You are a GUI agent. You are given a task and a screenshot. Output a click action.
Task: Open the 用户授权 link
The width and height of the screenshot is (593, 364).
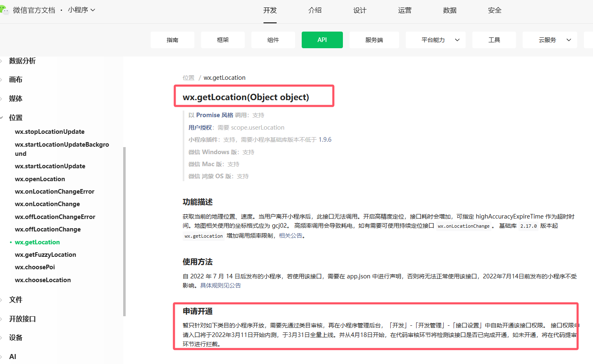200,128
